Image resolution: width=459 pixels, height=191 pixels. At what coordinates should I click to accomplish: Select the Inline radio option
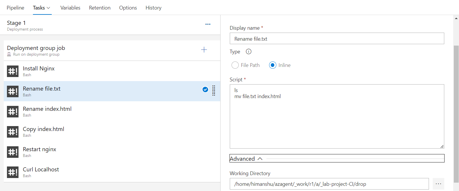click(x=273, y=65)
